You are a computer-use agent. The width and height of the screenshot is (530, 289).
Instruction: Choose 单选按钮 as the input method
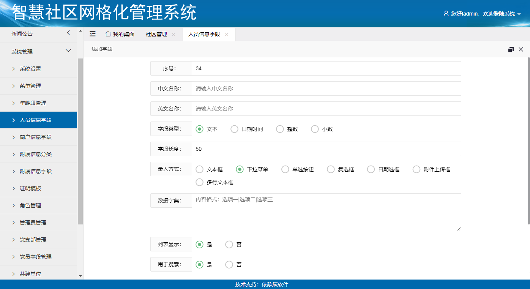[285, 169]
